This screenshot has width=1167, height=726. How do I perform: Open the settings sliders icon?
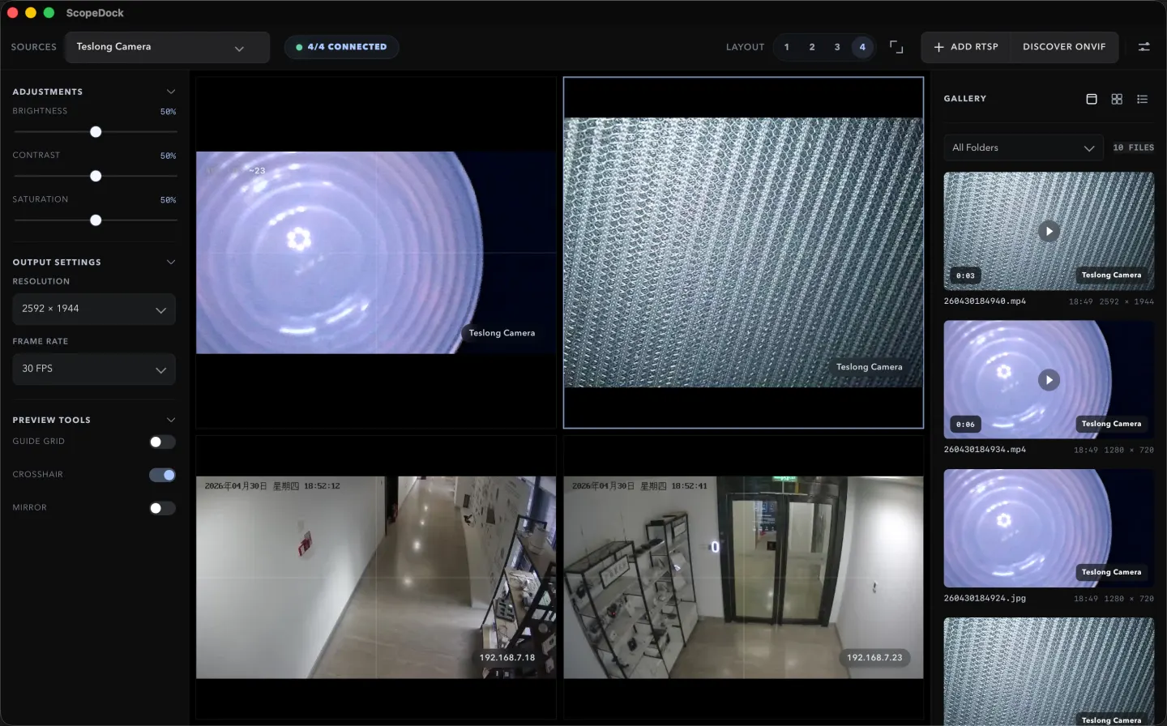pos(1144,47)
